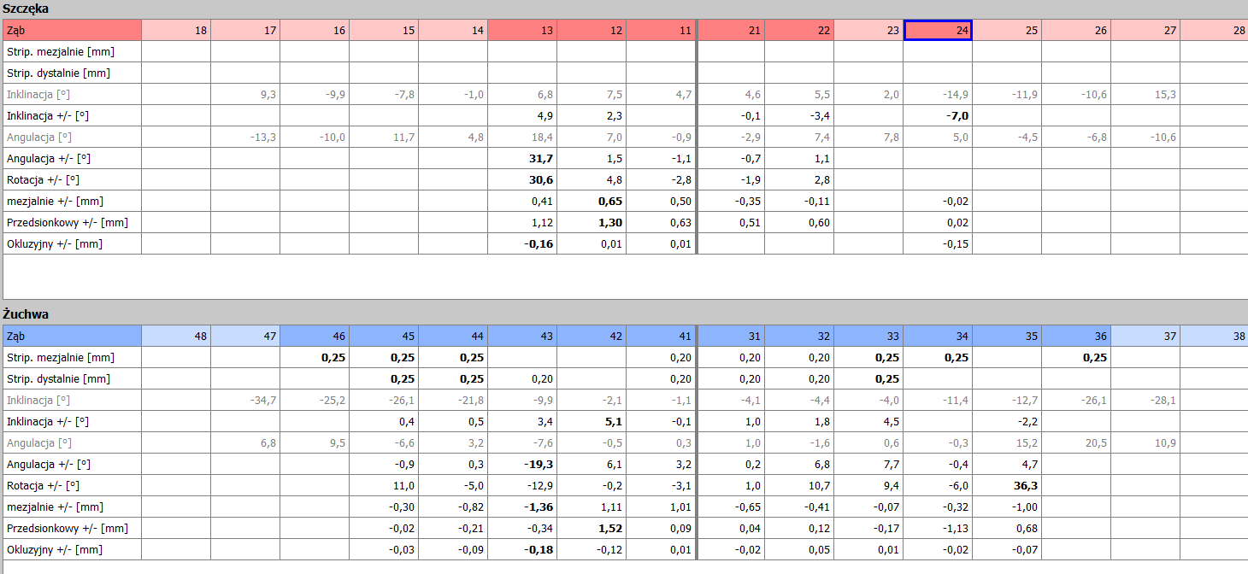The height and width of the screenshot is (574, 1248).
Task: Select Okluzyjny value -0,16 for tooth 13
Action: tap(522, 244)
